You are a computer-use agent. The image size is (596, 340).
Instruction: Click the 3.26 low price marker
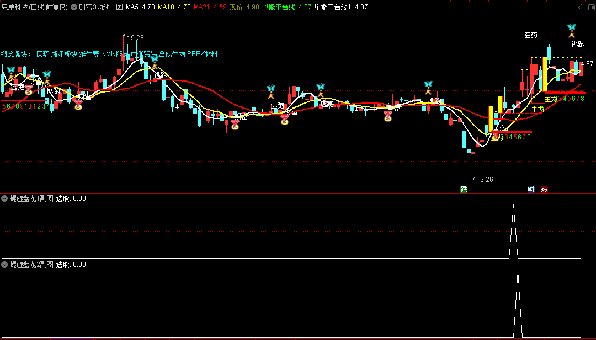coord(487,180)
